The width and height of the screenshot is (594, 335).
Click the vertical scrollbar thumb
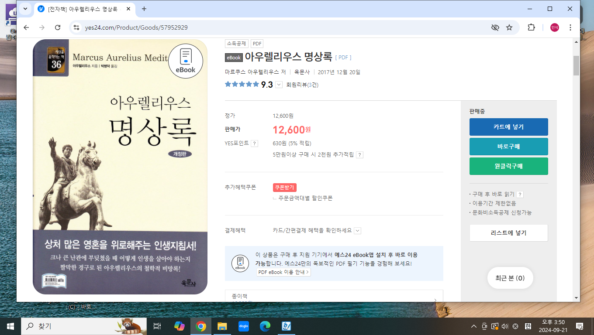[576, 65]
